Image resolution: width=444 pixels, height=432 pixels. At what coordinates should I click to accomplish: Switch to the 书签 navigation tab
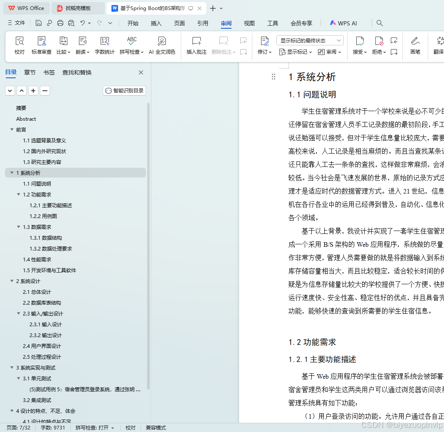point(49,72)
